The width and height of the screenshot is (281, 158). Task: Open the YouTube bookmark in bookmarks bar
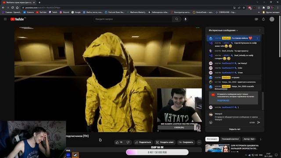tap(41, 12)
